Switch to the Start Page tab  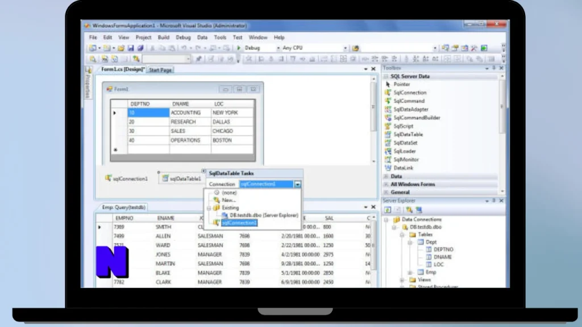point(160,70)
